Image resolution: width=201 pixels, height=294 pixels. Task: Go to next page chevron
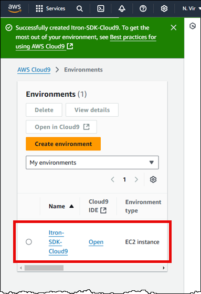pos(136,179)
